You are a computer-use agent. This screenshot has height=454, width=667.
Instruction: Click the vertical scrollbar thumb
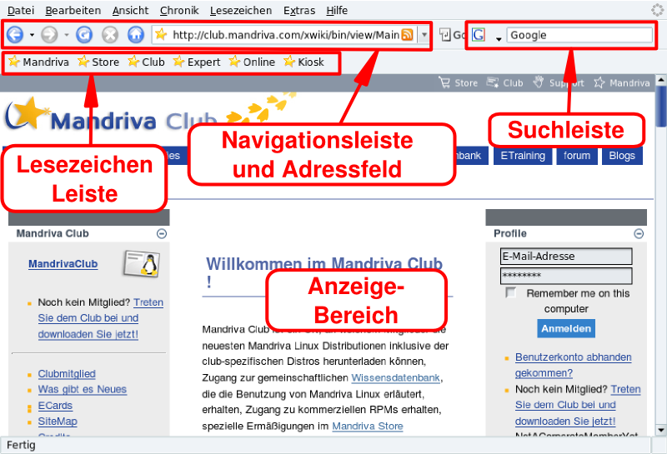pos(660,107)
